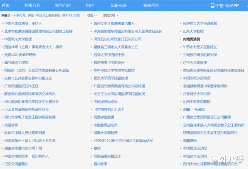Screen dimensions: 248x169
Task: Open the 中国政法大学教授 link
Action: [18, 39]
